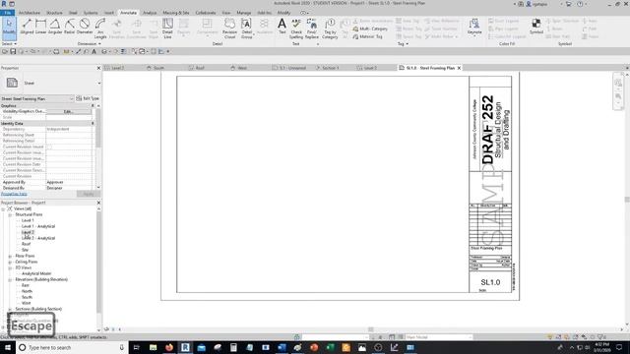
Task: Select the Text annotation tool
Action: (x=283, y=27)
